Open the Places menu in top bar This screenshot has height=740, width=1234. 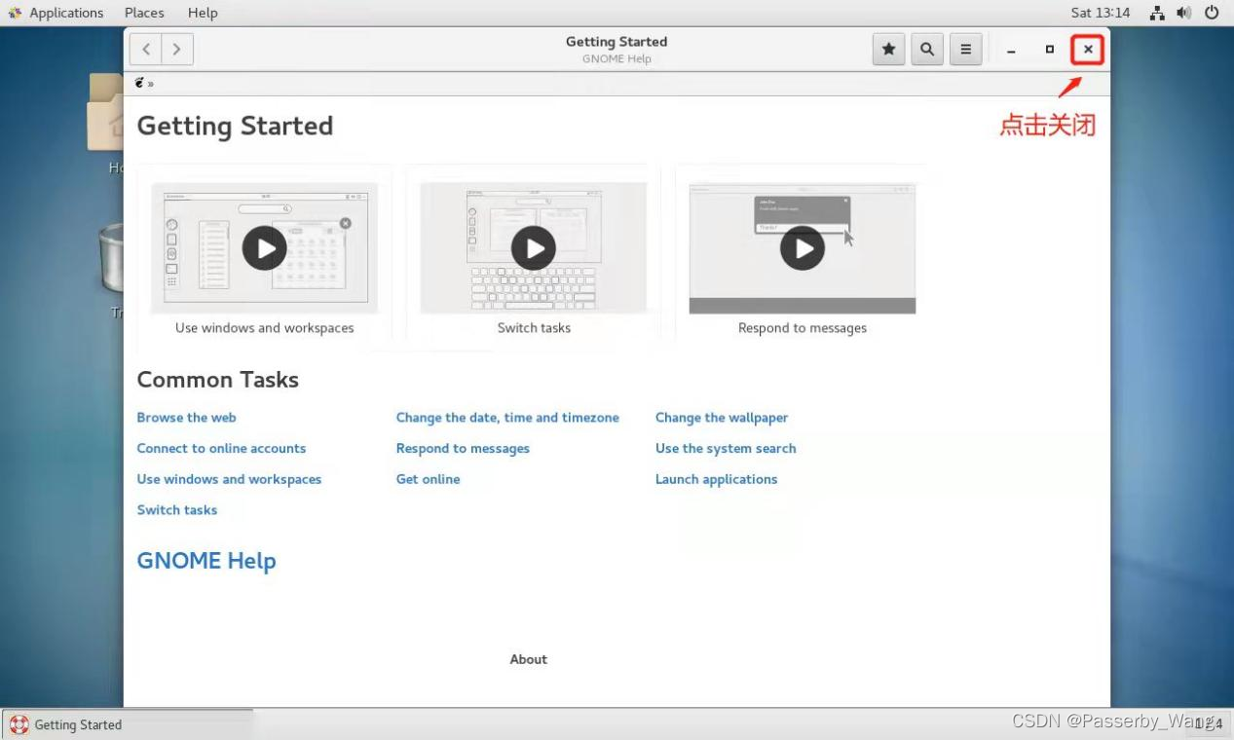click(x=144, y=13)
